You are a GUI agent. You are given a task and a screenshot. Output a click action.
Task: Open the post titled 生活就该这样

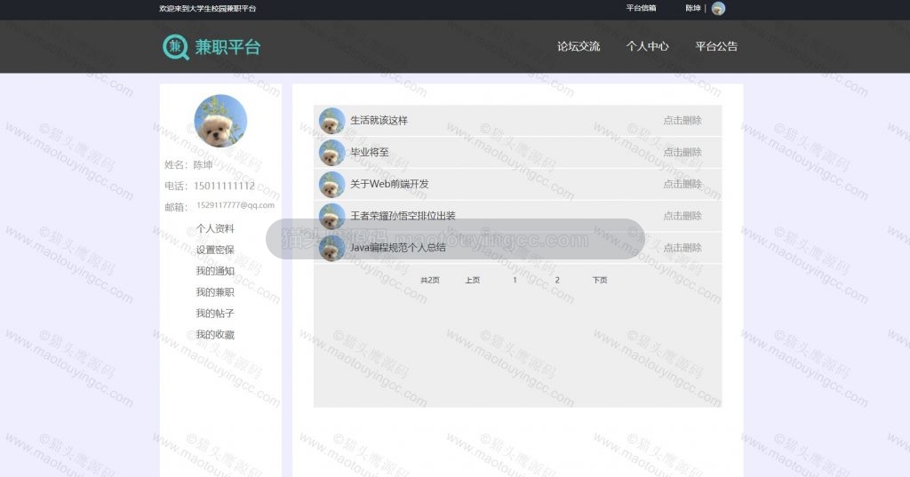[379, 120]
